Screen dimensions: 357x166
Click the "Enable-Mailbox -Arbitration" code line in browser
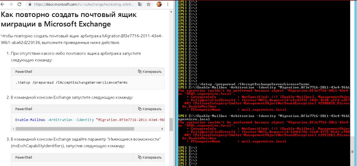tap(90, 120)
